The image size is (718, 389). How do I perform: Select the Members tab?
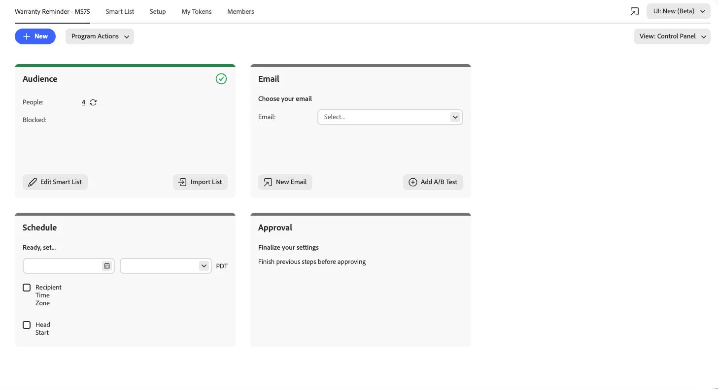click(240, 11)
